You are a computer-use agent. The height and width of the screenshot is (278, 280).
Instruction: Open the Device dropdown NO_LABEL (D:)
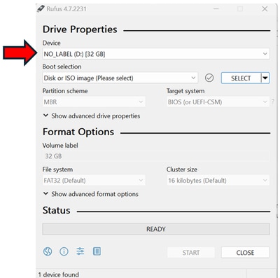pos(156,54)
